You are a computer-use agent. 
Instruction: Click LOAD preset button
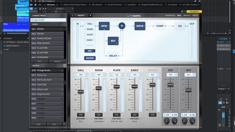38,124
